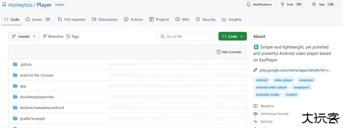The height and width of the screenshot is (128, 343).
Task: Open the doubletapplayerview folder
Action: [x=37, y=97]
